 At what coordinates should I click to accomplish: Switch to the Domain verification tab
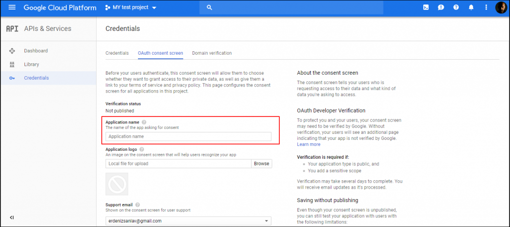pos(212,53)
